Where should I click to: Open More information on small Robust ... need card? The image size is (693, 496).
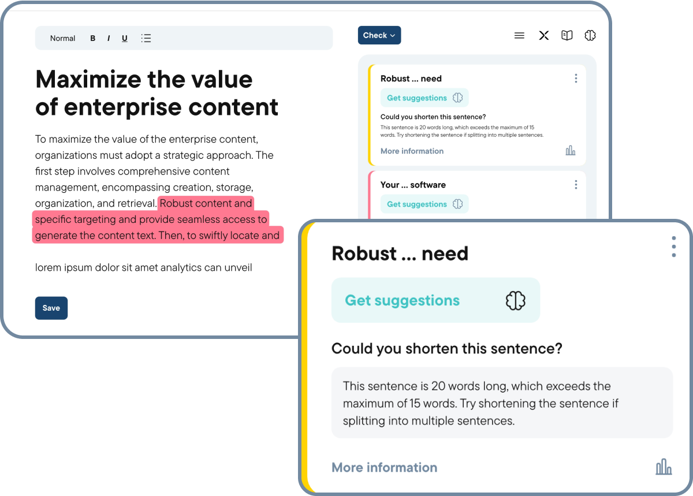(412, 151)
